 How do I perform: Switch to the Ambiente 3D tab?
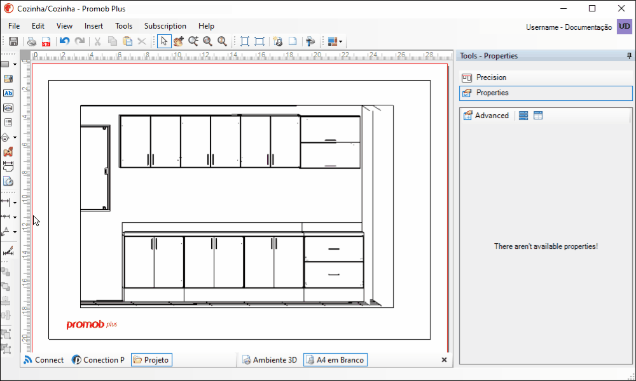coord(270,360)
